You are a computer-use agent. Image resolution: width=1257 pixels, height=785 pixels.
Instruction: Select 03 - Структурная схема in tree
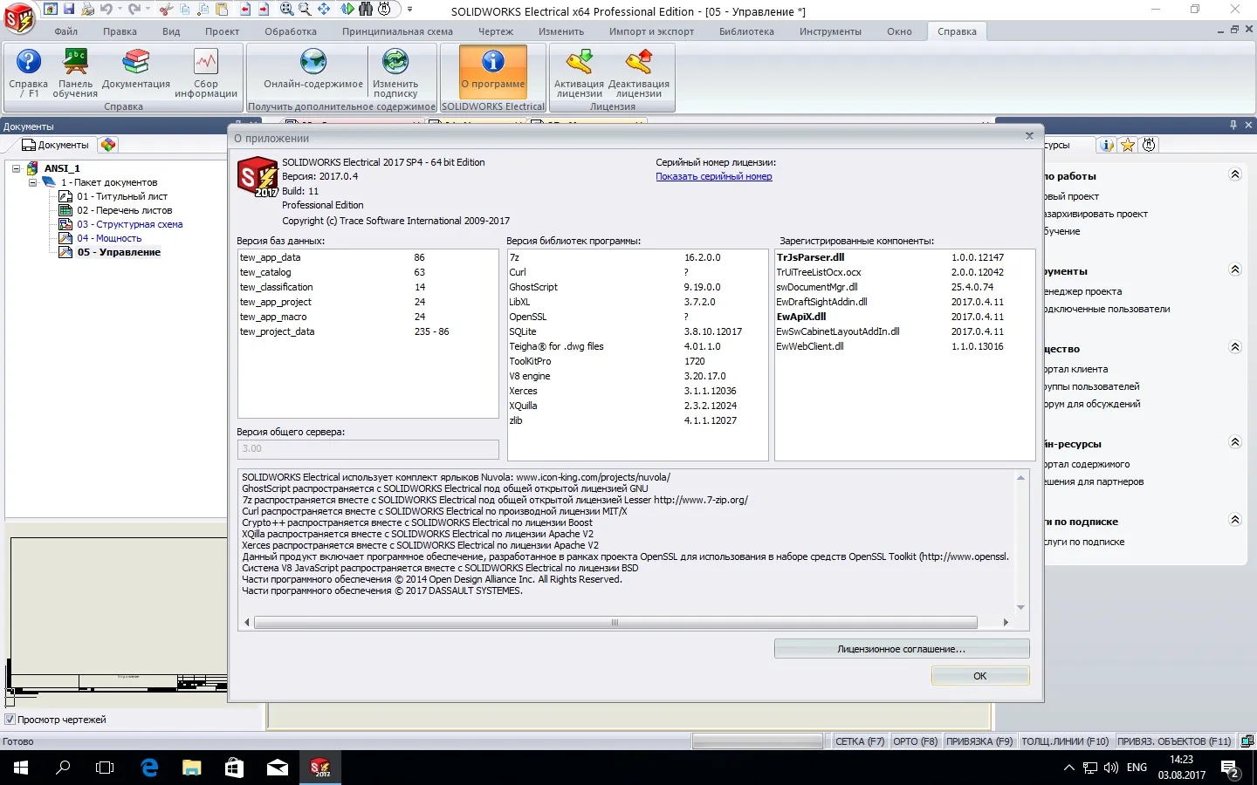click(x=130, y=224)
